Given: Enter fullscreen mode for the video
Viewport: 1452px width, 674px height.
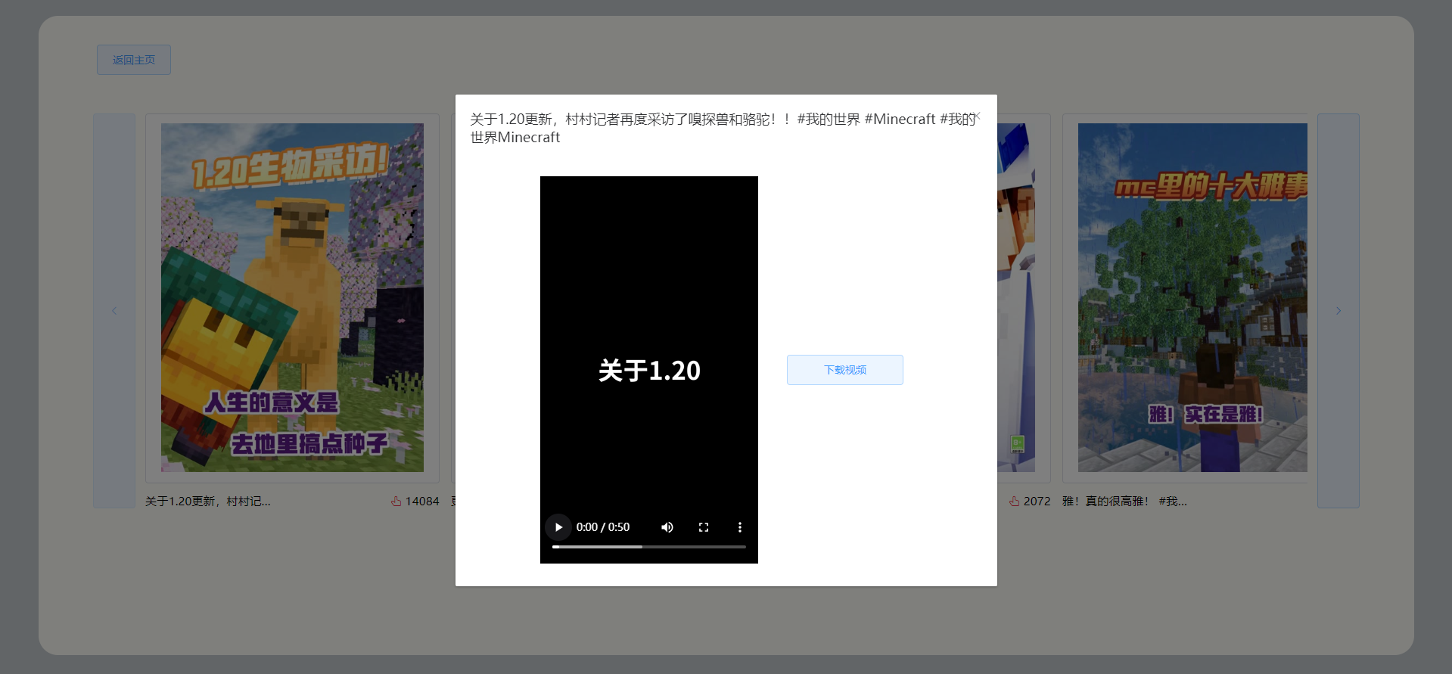Looking at the screenshot, I should pyautogui.click(x=704, y=527).
